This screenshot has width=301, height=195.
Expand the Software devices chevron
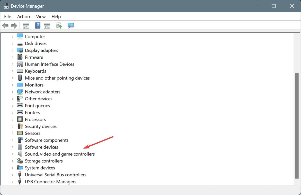(13, 147)
